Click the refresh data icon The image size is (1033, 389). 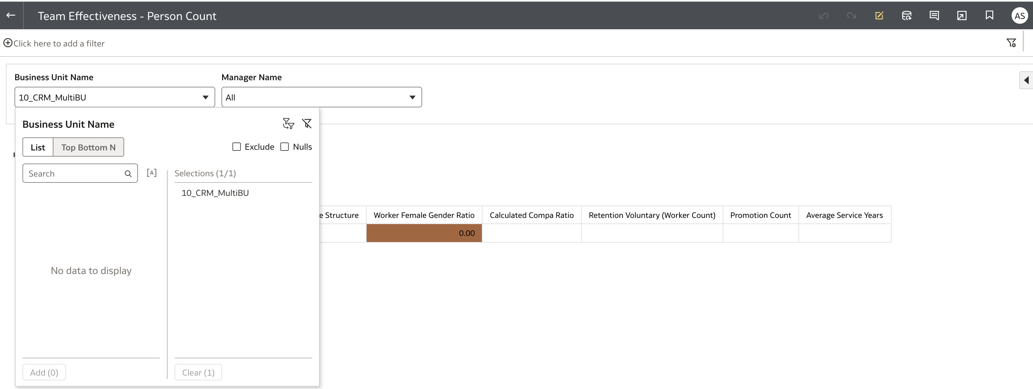click(907, 15)
